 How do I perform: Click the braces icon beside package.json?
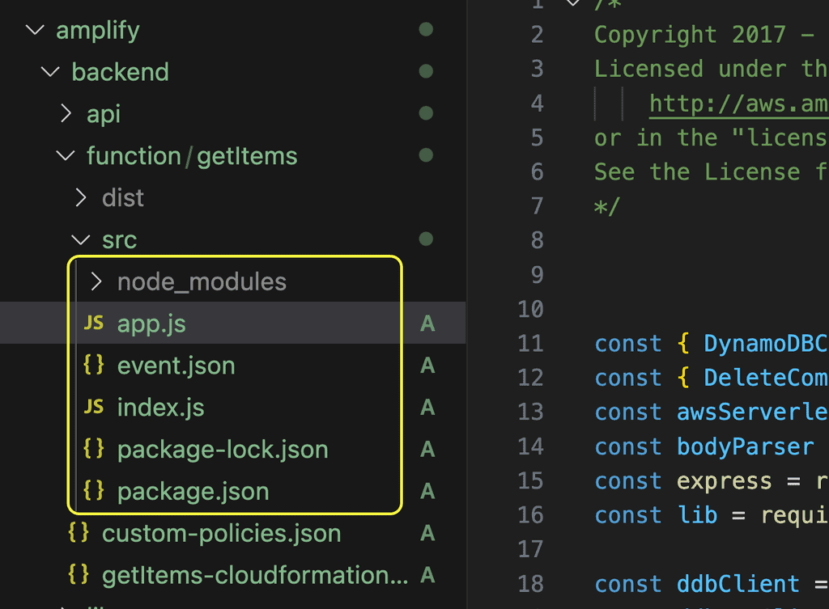[94, 492]
